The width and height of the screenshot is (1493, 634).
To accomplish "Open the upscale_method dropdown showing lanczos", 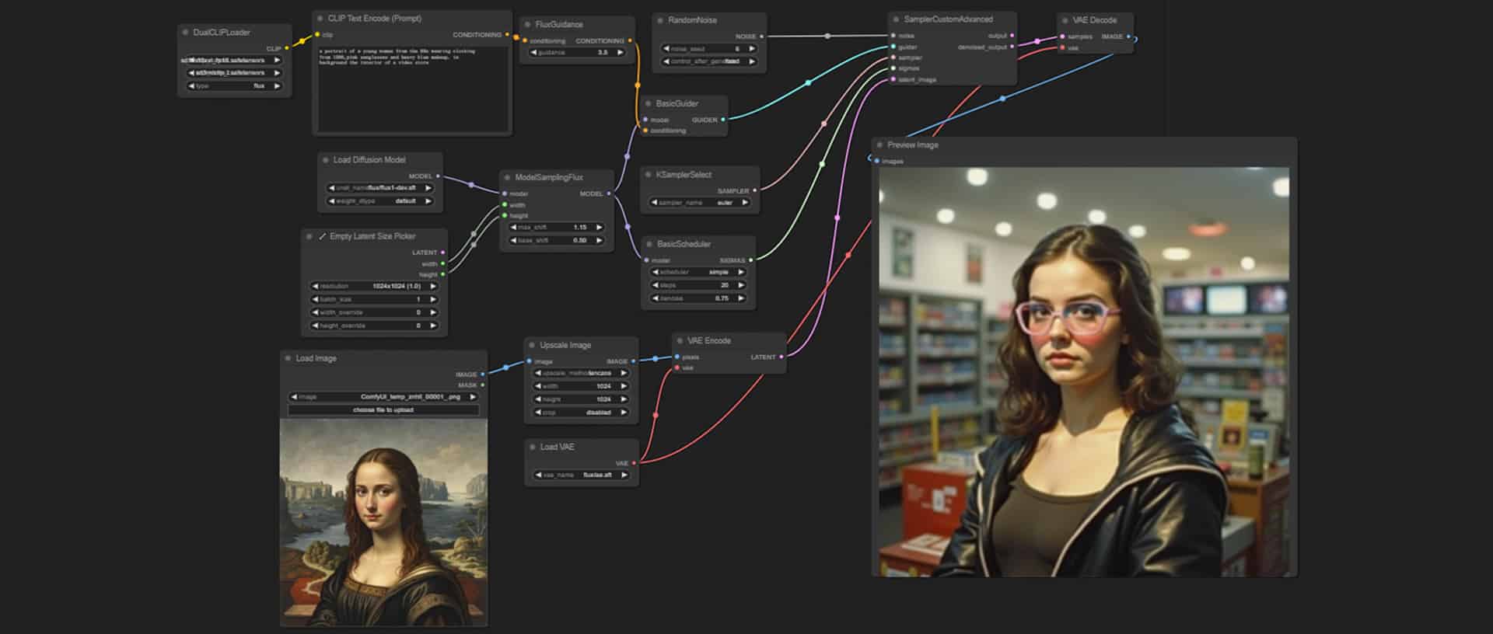I will coord(580,374).
